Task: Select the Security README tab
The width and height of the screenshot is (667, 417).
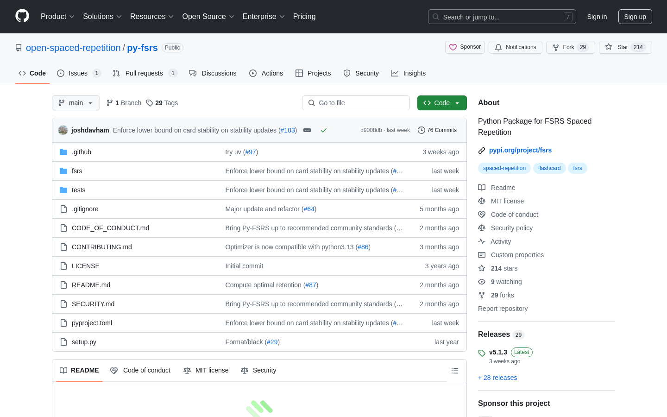Action: [x=258, y=370]
